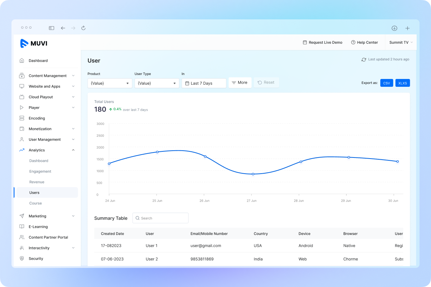This screenshot has width=431, height=287.
Task: Click the Muvi logo
Action: tap(34, 43)
